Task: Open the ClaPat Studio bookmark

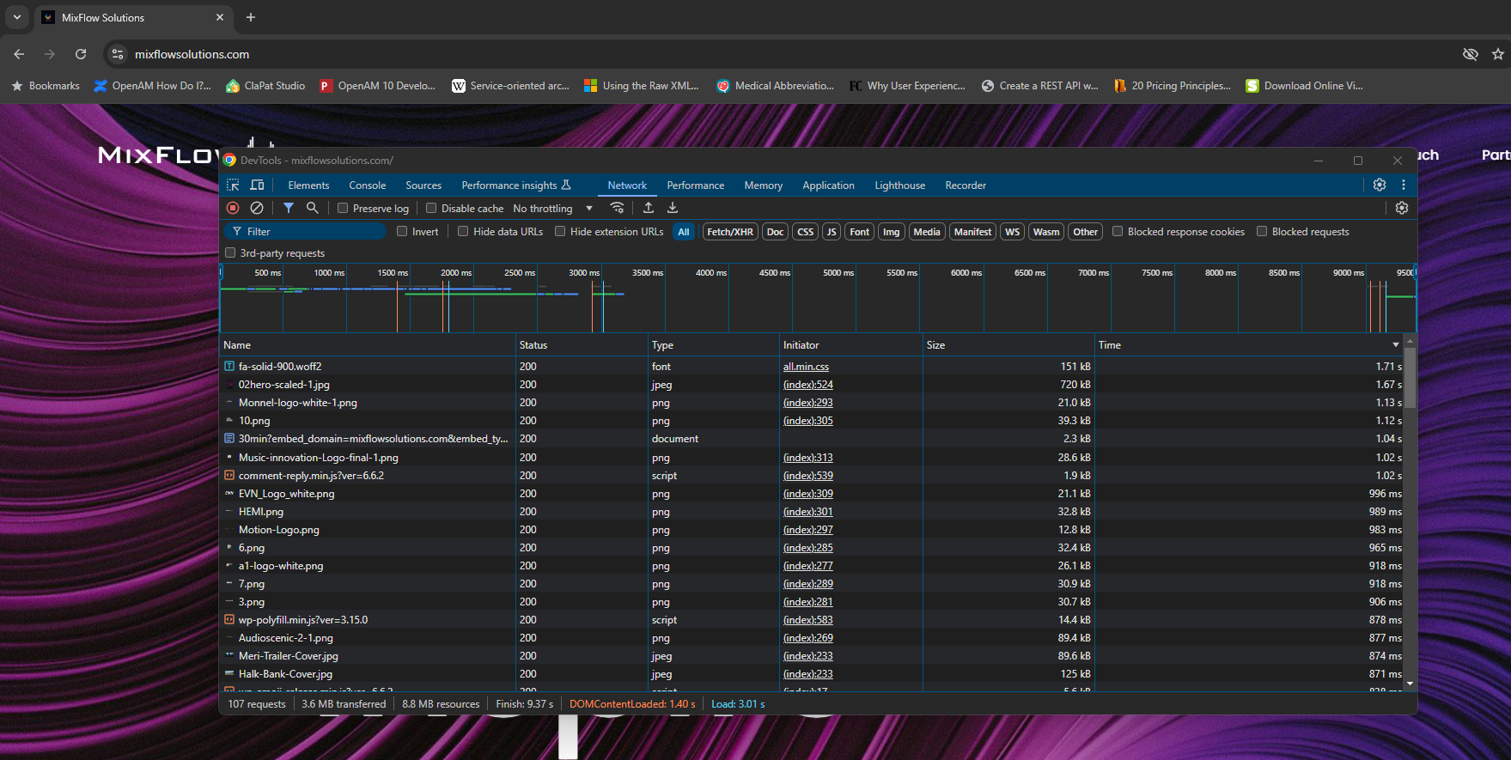Action: click(x=265, y=86)
